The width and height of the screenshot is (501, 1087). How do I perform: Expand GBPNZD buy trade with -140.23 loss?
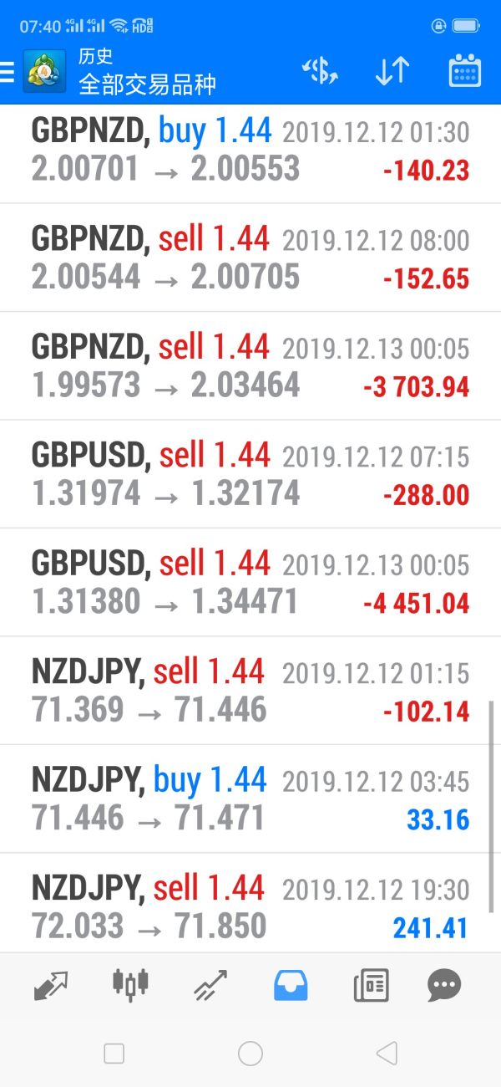(x=250, y=151)
